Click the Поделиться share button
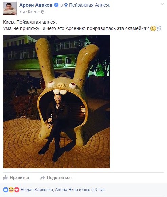The image size is (167, 197). click(x=56, y=177)
